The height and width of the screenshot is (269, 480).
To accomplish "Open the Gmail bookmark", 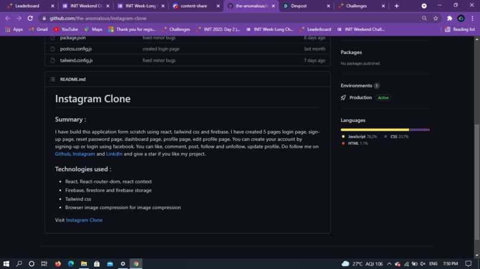I will 38,30.
